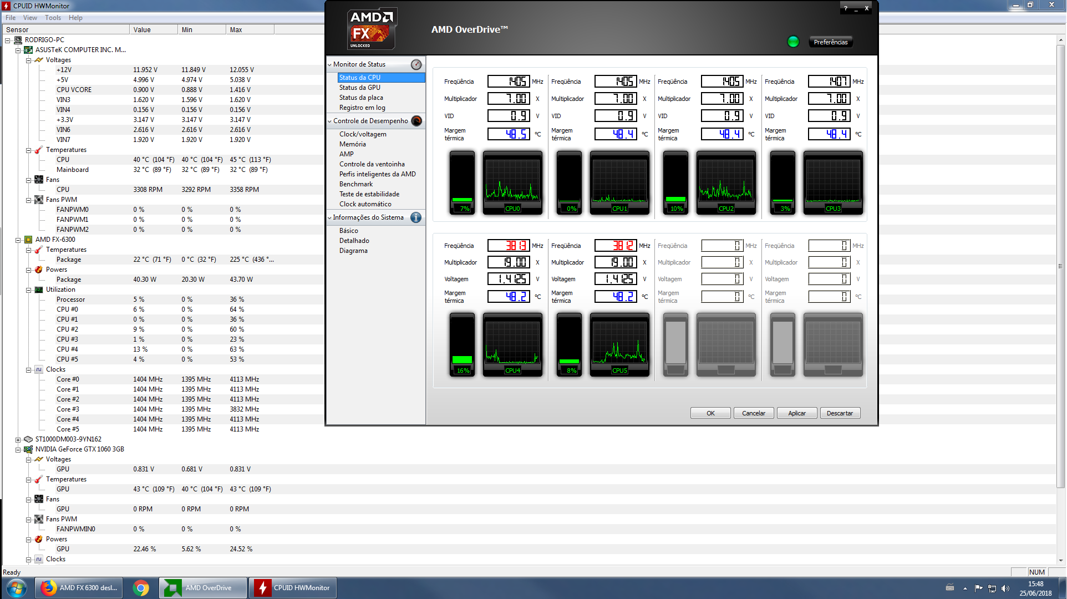Click the CPU0 frequency readout field
The height and width of the screenshot is (599, 1067).
coord(509,82)
